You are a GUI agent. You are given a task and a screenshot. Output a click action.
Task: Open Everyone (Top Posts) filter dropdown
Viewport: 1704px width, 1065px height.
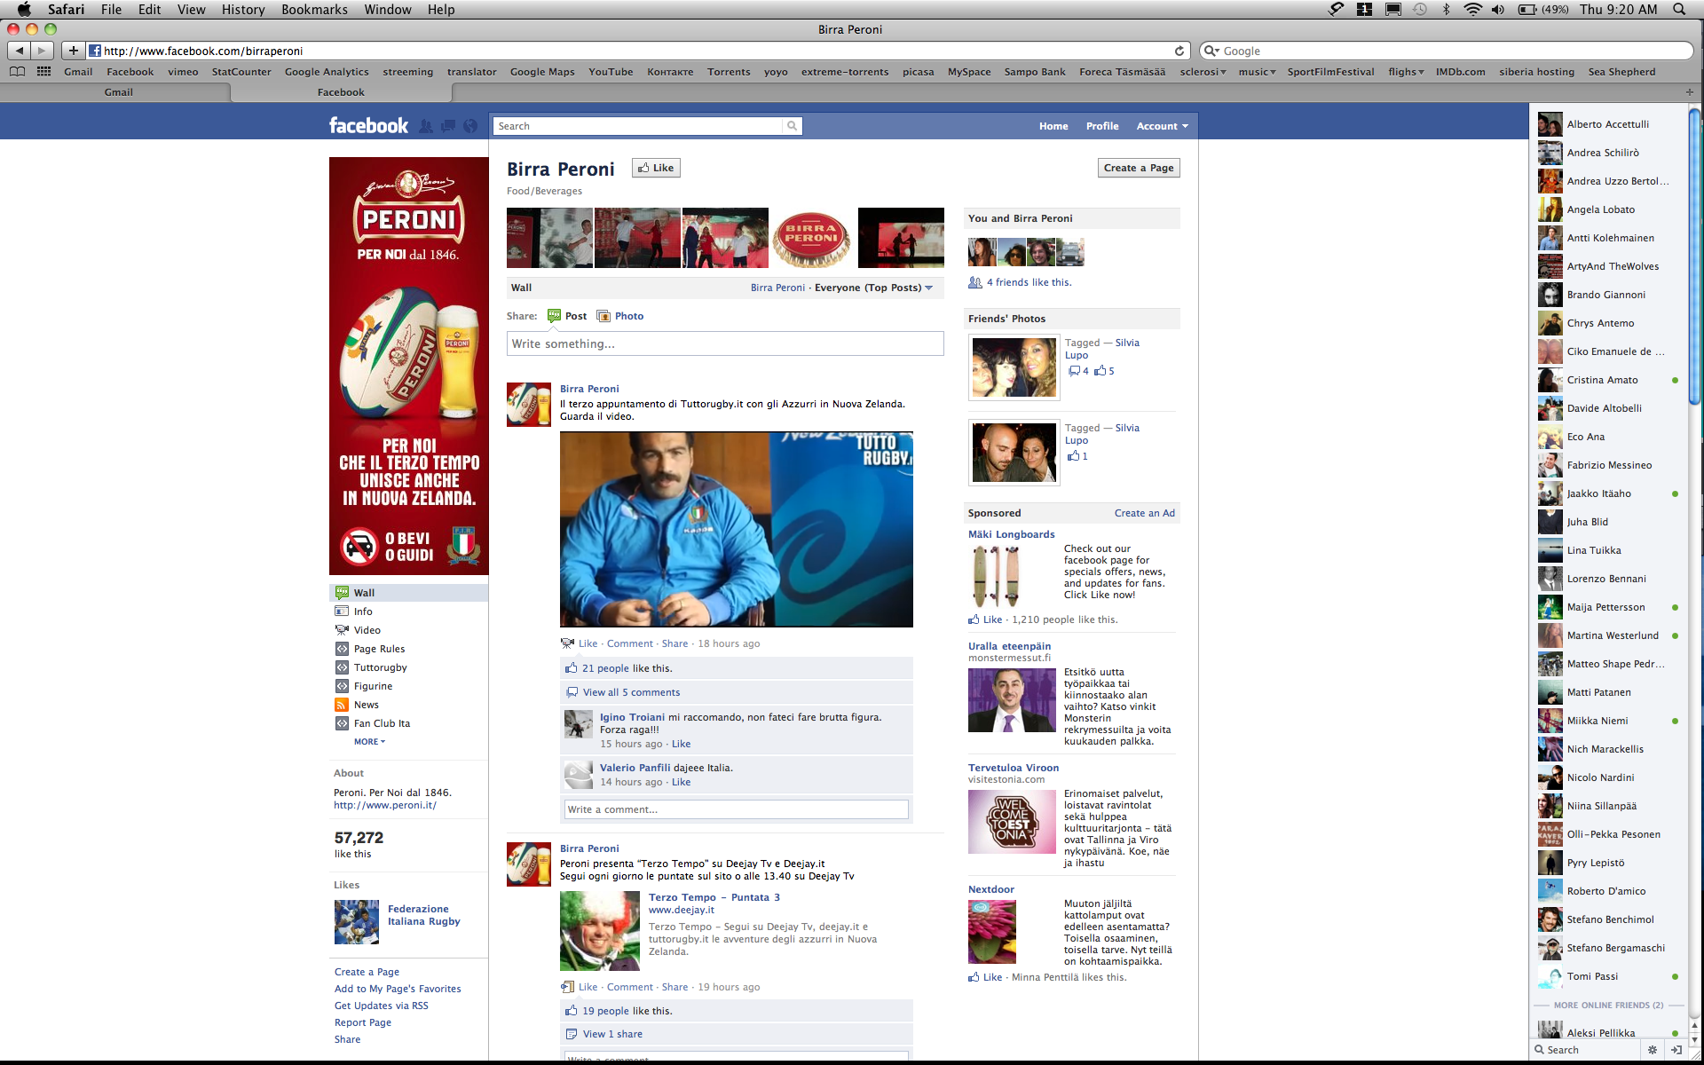point(873,288)
